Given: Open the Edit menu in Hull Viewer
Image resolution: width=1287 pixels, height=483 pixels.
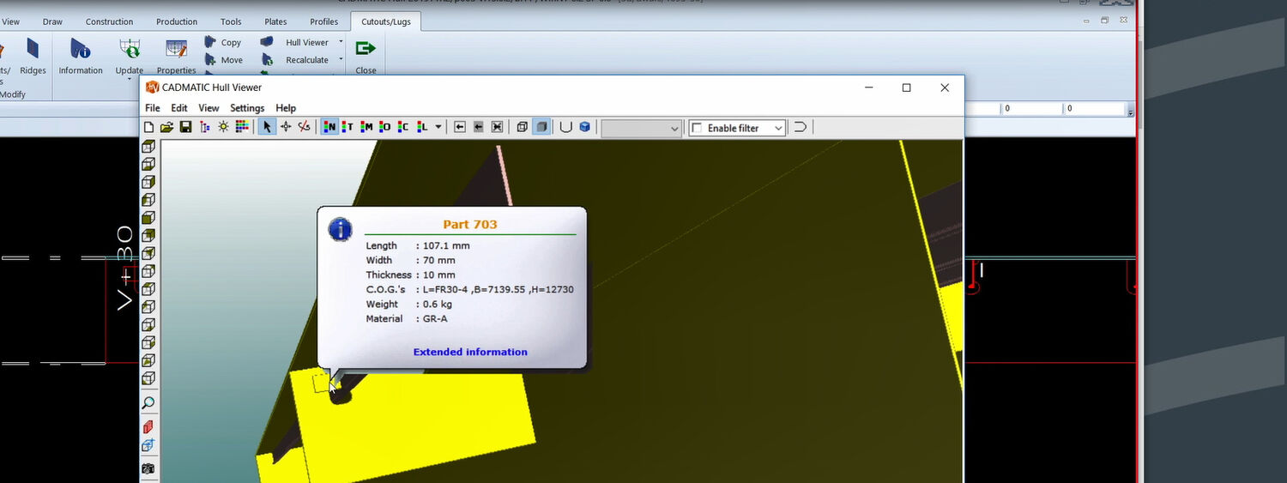Looking at the screenshot, I should pyautogui.click(x=179, y=108).
